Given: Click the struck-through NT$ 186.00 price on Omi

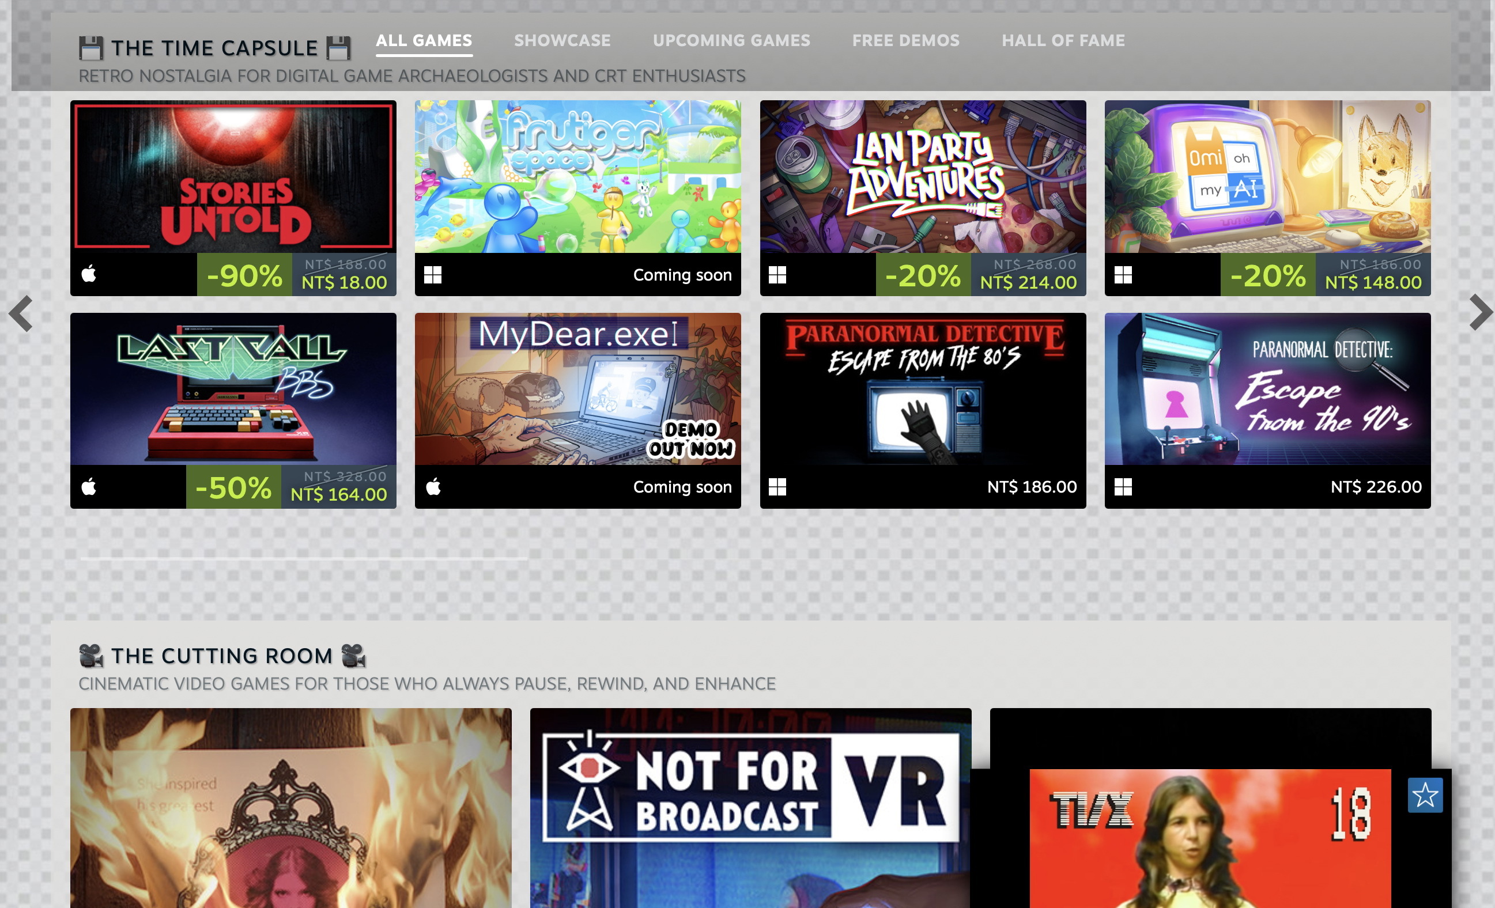Looking at the screenshot, I should tap(1380, 264).
